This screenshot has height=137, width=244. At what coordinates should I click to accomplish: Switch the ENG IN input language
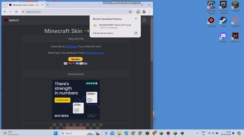click(203, 133)
